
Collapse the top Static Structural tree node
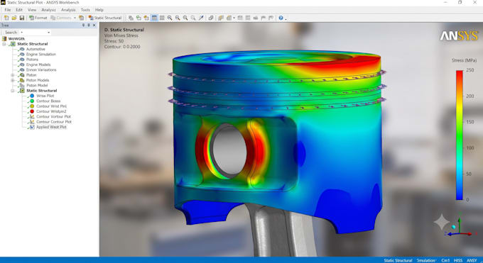pos(4,44)
